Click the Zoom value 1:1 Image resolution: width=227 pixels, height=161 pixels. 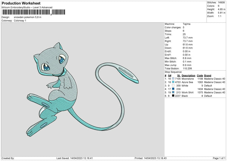pyautogui.click(x=219, y=16)
